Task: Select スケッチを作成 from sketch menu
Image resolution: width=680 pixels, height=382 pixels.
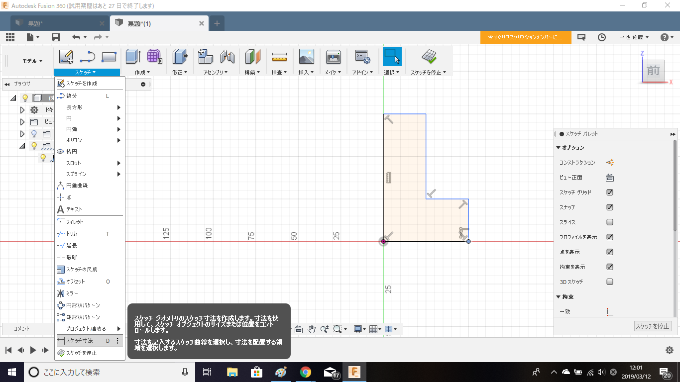Action: [x=90, y=83]
